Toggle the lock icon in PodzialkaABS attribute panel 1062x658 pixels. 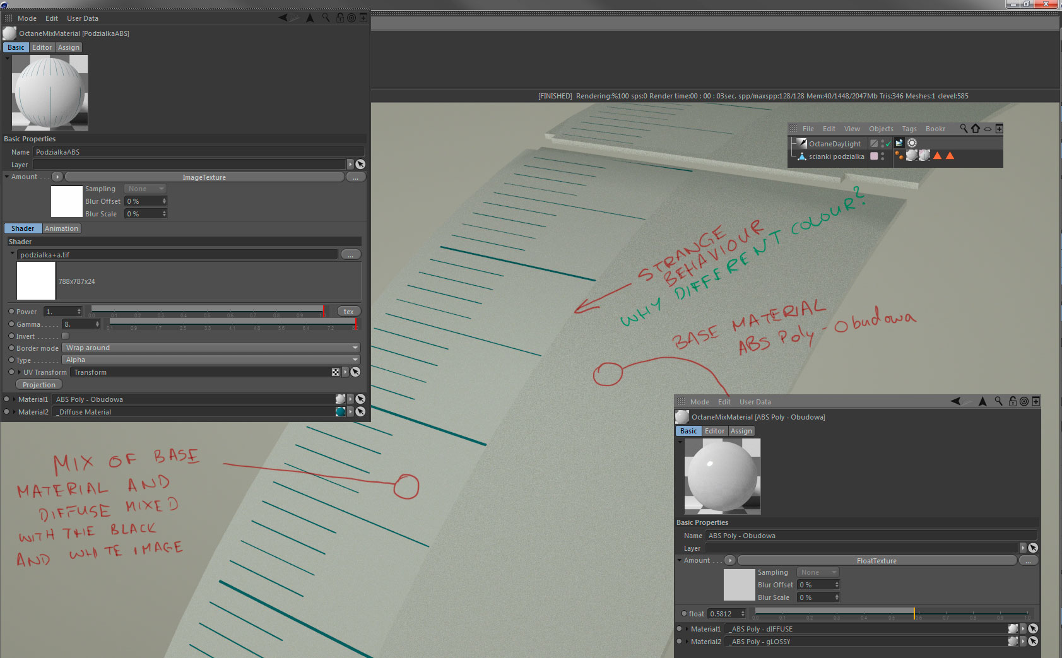click(340, 18)
